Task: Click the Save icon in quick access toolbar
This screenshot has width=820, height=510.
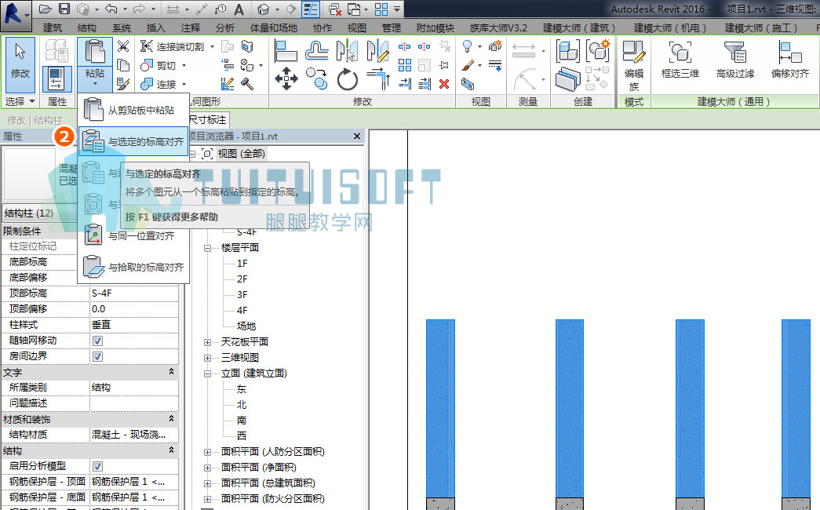Action: (x=64, y=9)
